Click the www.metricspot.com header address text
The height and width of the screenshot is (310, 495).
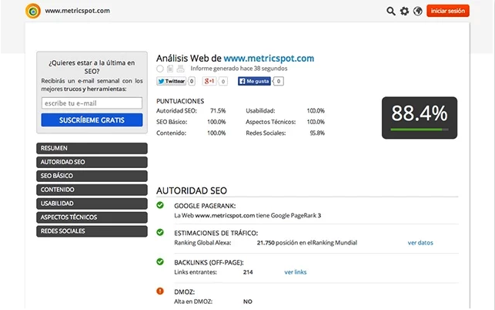coord(77,11)
